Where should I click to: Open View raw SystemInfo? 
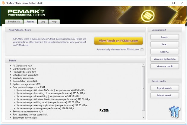click(x=164, y=59)
